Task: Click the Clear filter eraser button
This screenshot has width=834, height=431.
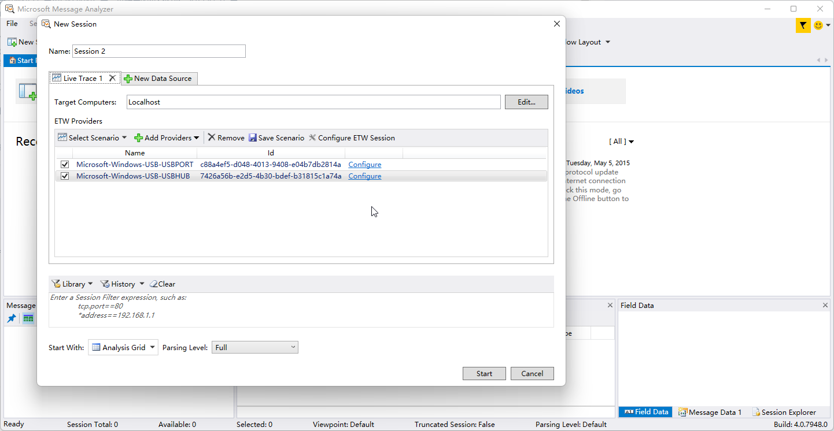Action: (163, 284)
